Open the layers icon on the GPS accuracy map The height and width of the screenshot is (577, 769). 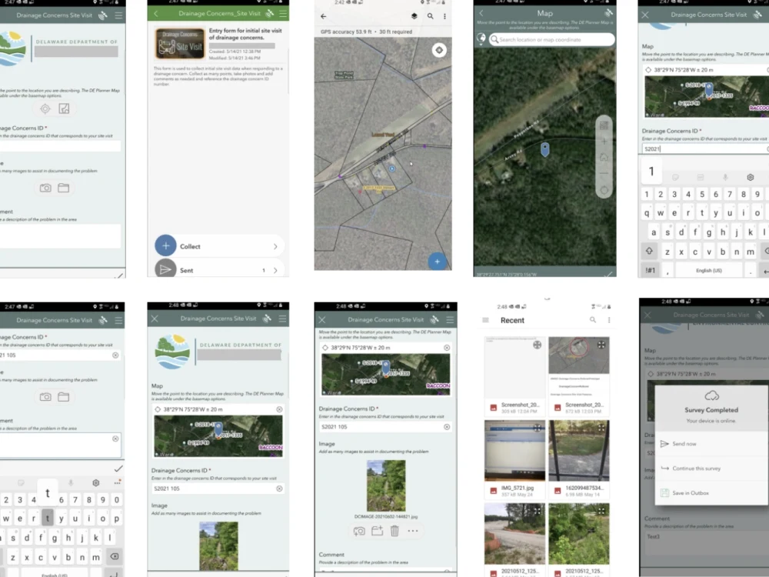click(x=414, y=16)
